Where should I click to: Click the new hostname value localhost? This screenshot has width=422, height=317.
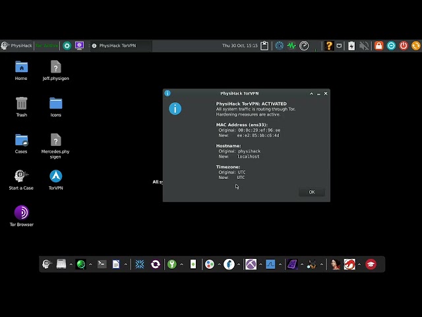[248, 157]
